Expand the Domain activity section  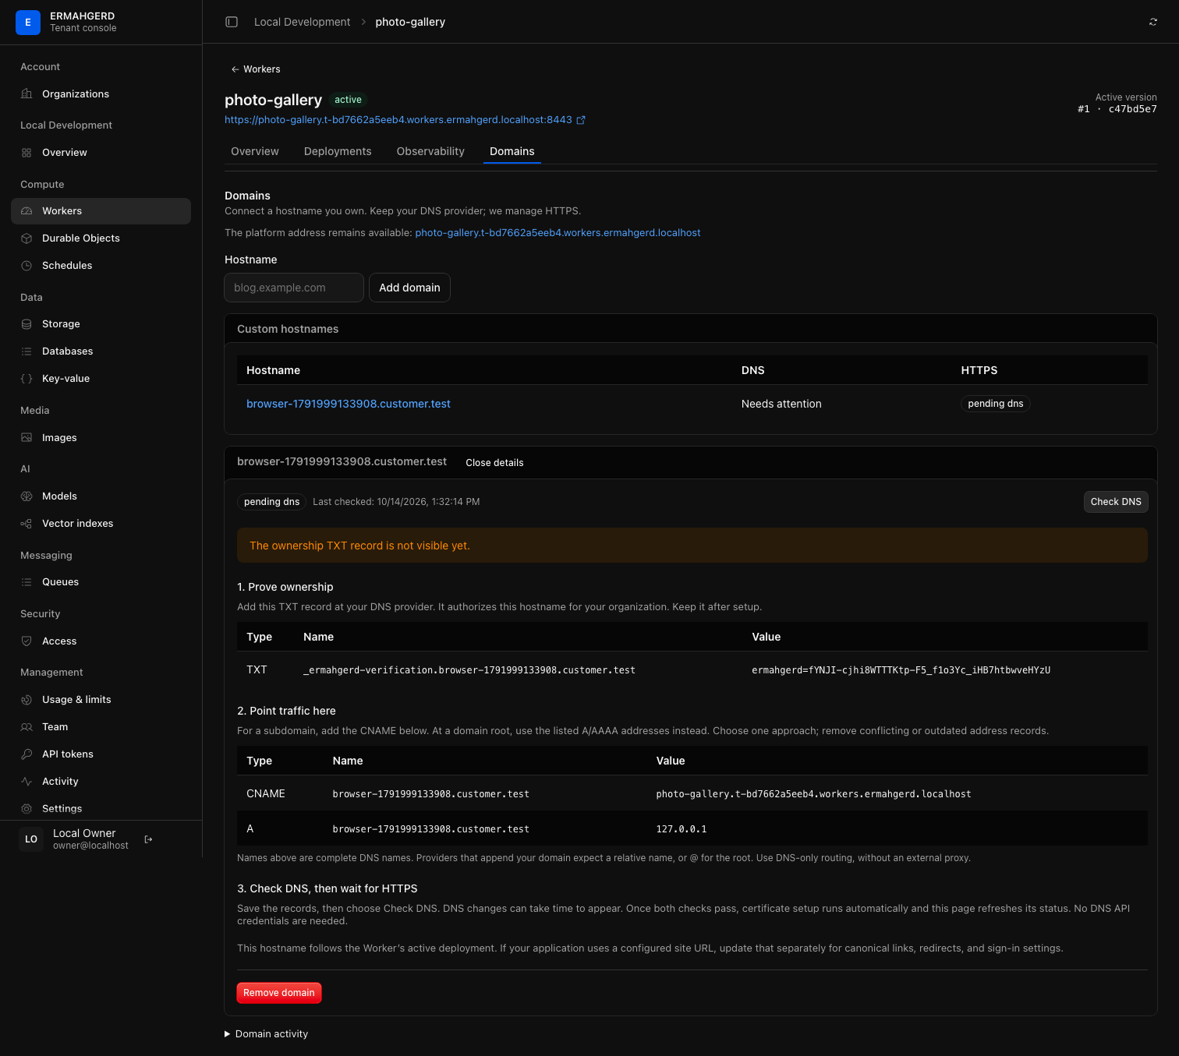pyautogui.click(x=267, y=1034)
